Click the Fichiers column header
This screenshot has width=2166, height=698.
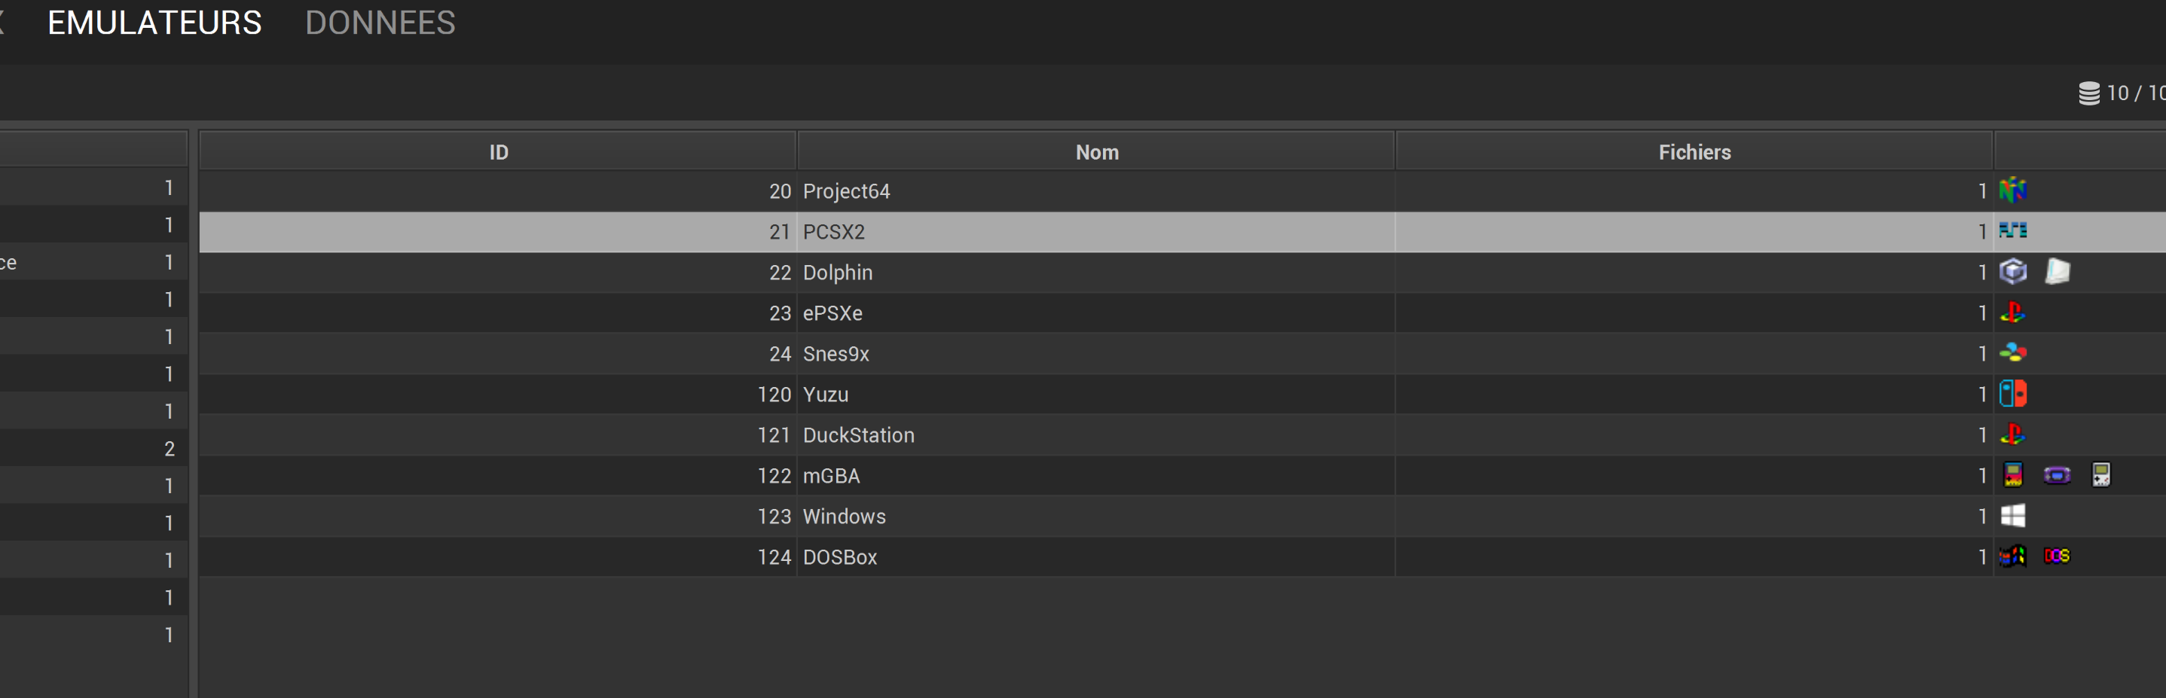(1694, 152)
